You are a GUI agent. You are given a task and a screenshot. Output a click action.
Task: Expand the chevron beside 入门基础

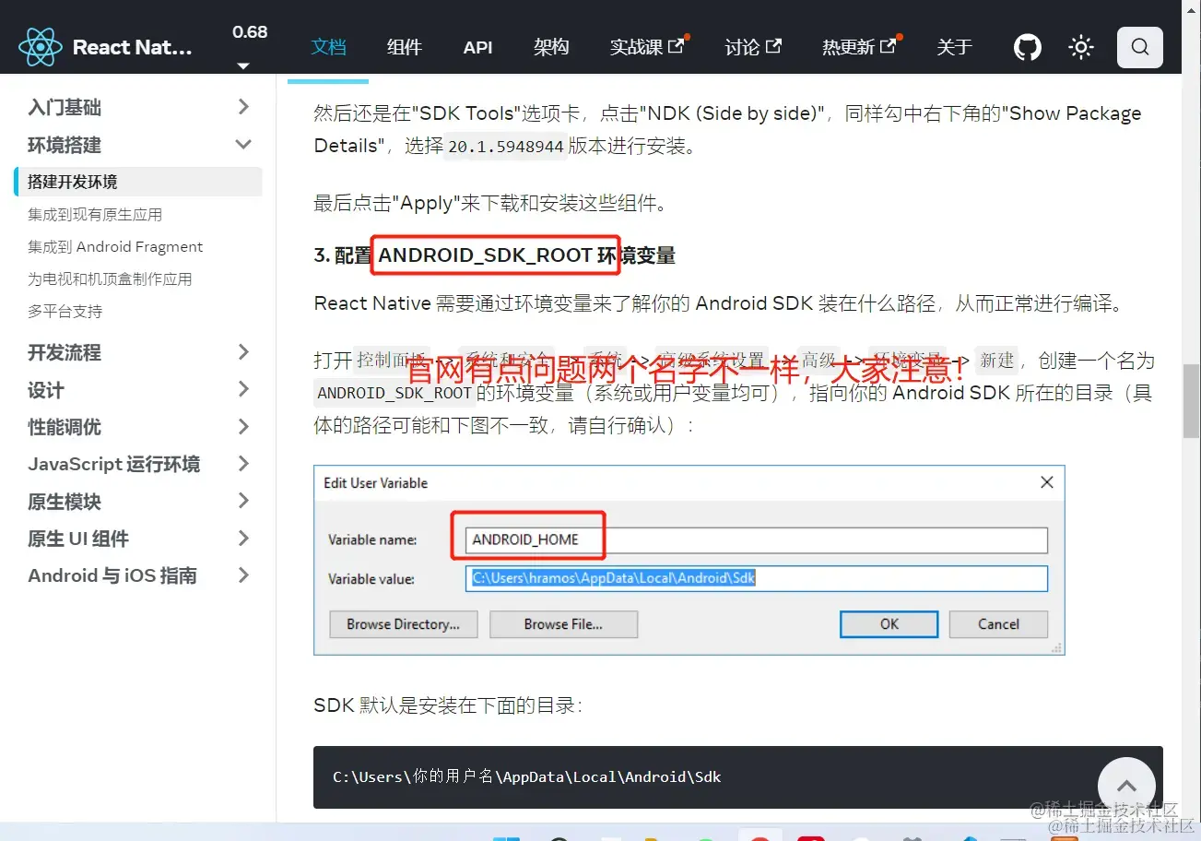coord(243,107)
